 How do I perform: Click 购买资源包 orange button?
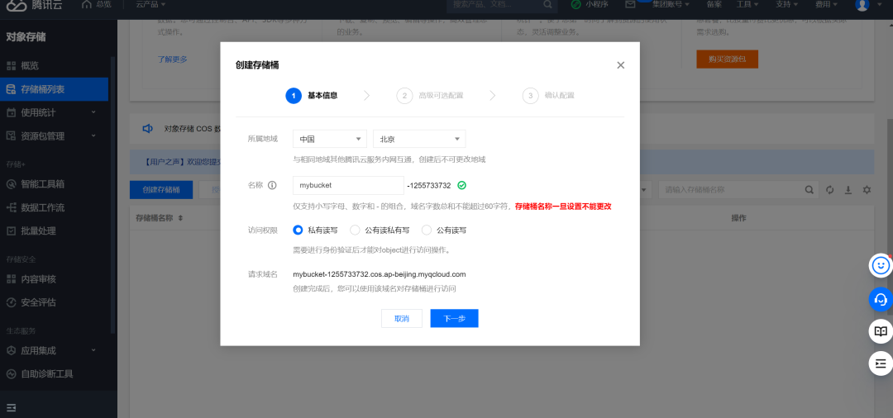tap(728, 59)
